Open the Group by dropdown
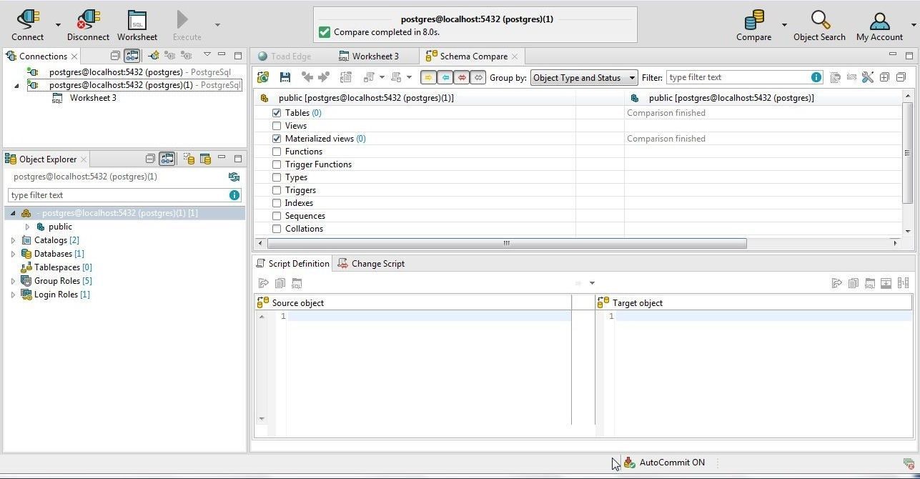This screenshot has width=920, height=479. tap(583, 77)
